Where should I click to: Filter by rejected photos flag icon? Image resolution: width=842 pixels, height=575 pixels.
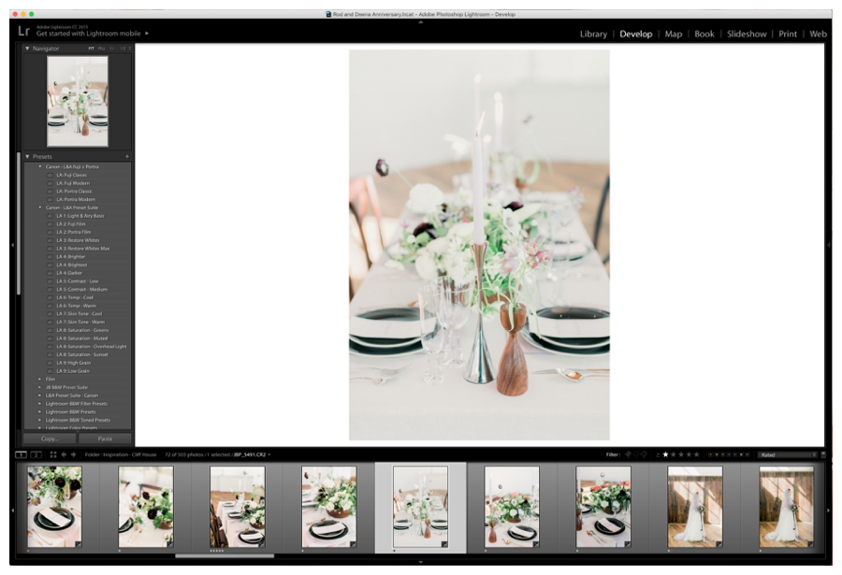645,454
